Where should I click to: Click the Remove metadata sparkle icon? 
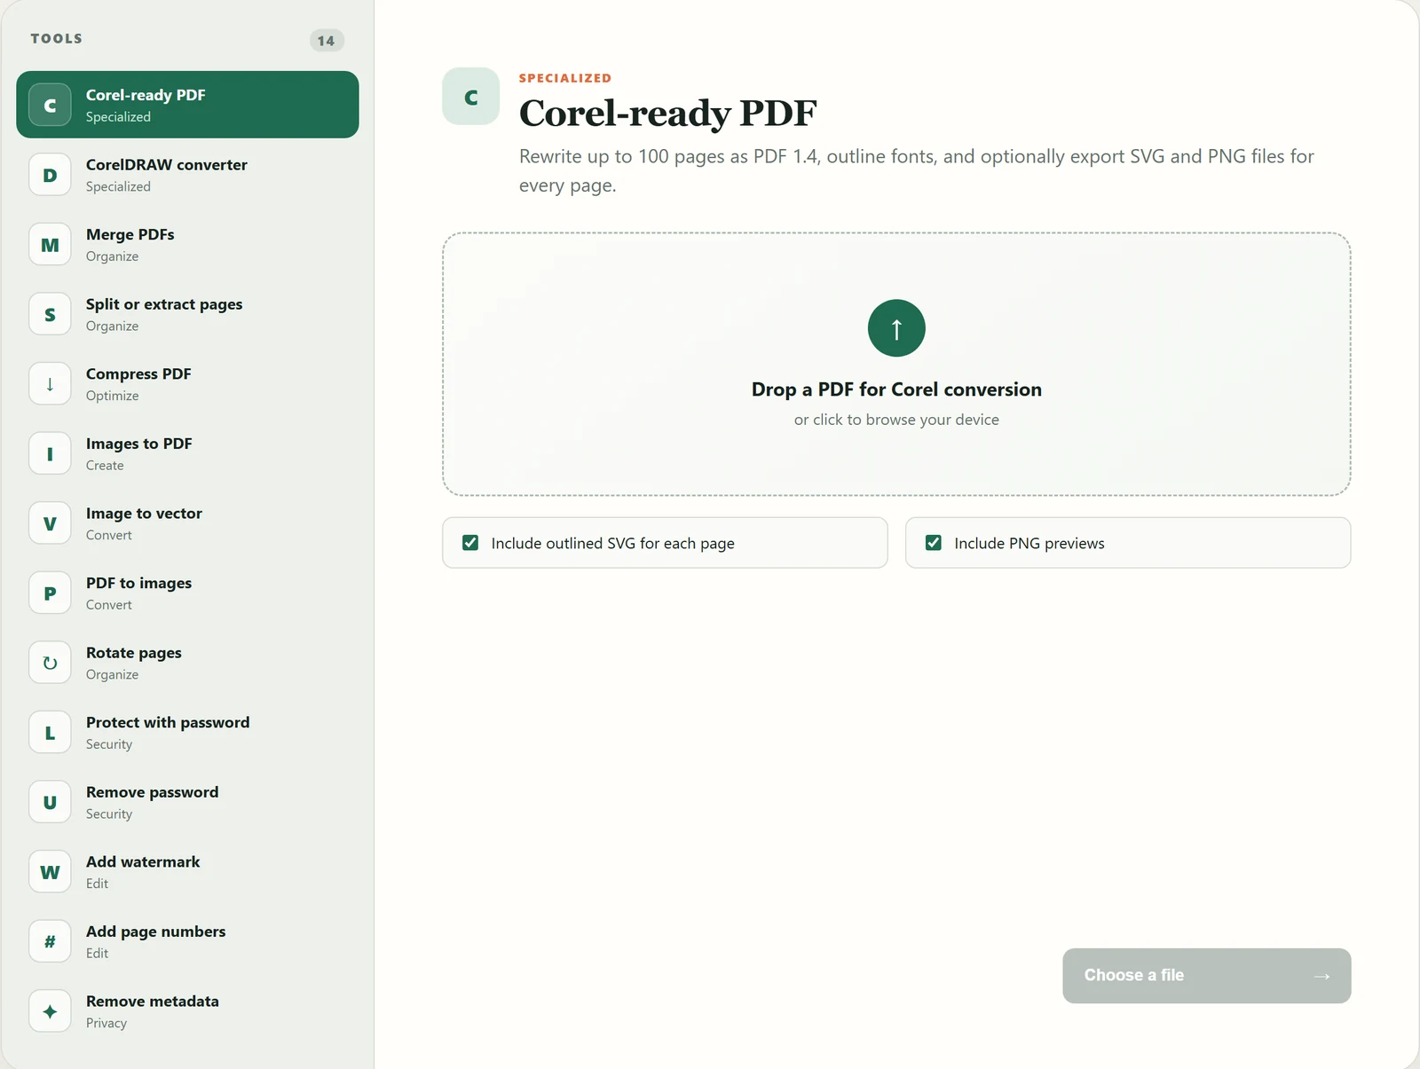click(x=50, y=1011)
